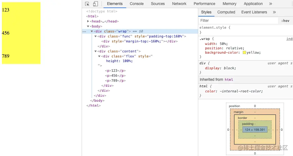Select the Event Listeners sub-tab
Image resolution: width=293 pixels, height=156 pixels.
254,12
